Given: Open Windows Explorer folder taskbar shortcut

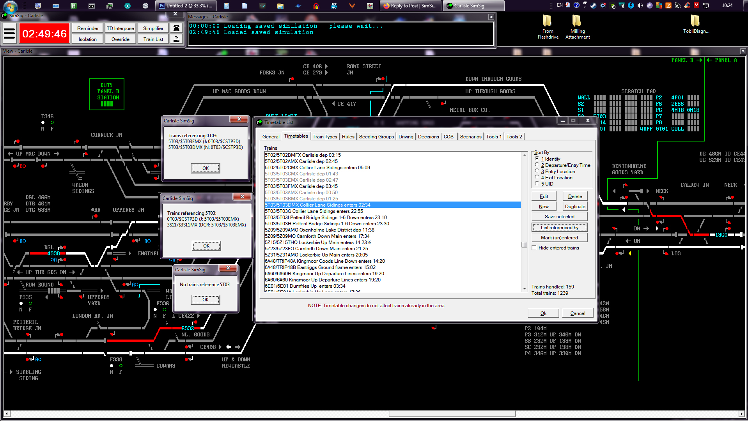Looking at the screenshot, I should pos(280,6).
